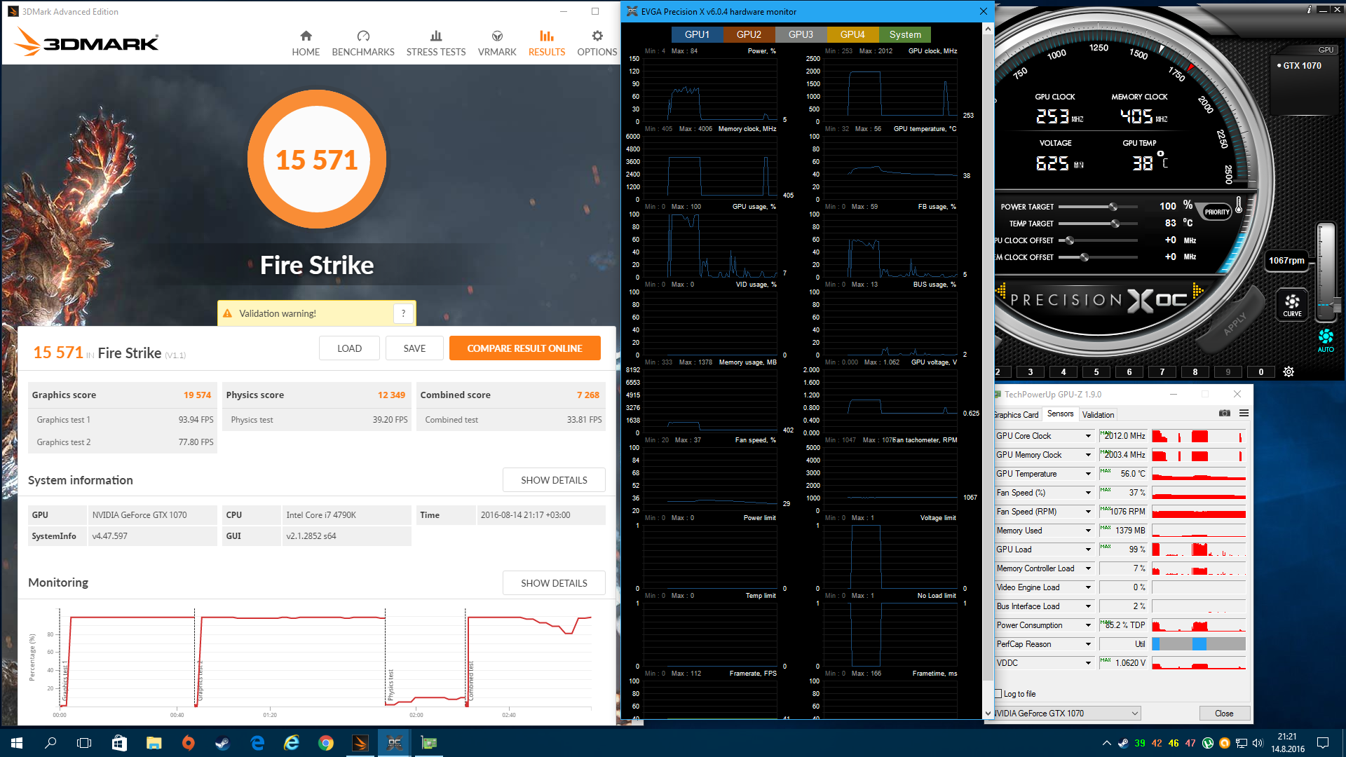Toggle AUTO fan mode in Precision X
This screenshot has height=757, width=1346.
[1326, 340]
